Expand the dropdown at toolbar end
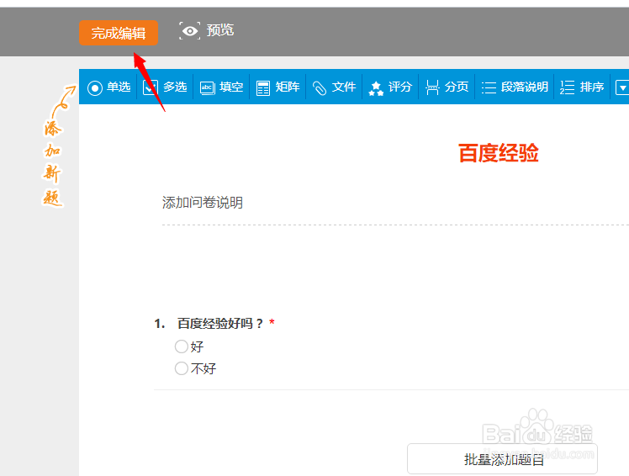Image resolution: width=629 pixels, height=476 pixels. pyautogui.click(x=622, y=87)
